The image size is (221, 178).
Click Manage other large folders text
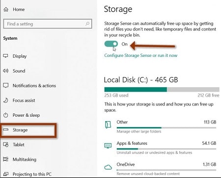pos(139,131)
